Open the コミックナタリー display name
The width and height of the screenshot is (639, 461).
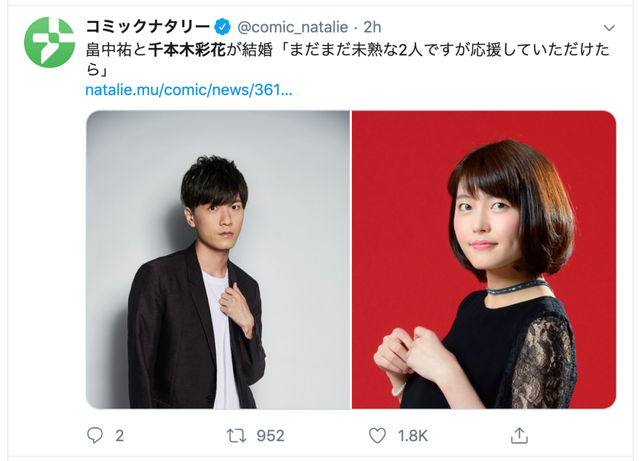coord(147,27)
